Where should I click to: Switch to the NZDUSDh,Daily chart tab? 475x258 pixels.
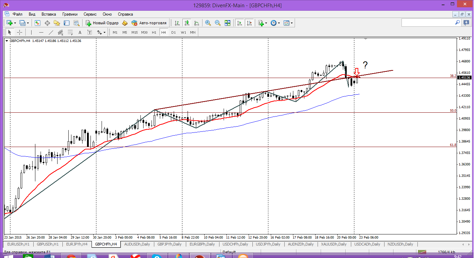coord(400,244)
